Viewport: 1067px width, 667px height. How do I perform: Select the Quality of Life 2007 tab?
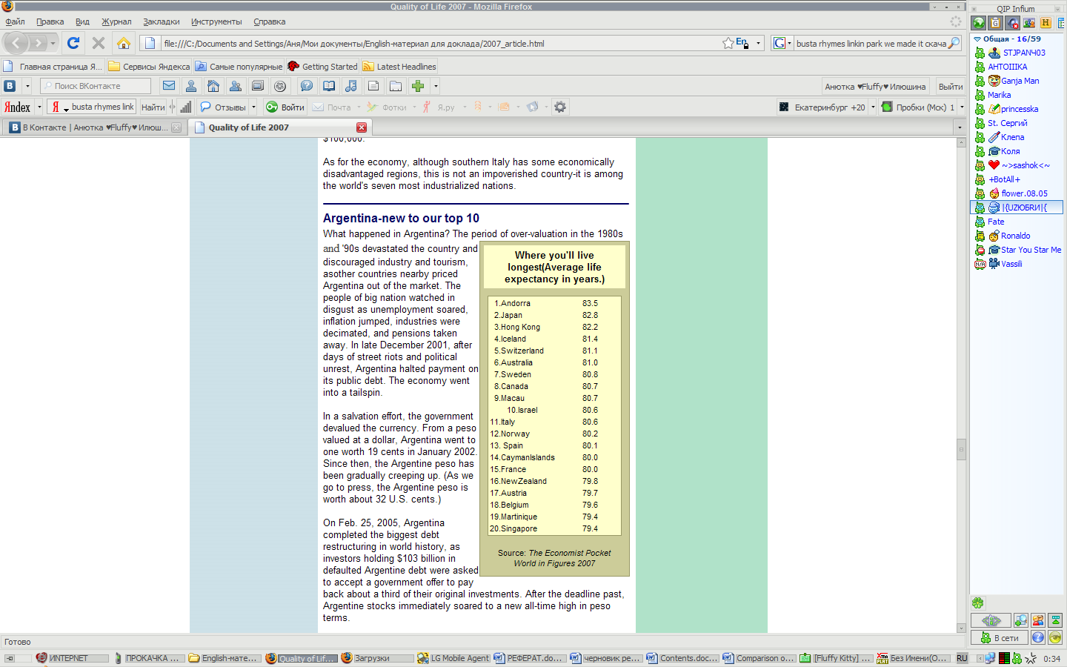coord(280,127)
